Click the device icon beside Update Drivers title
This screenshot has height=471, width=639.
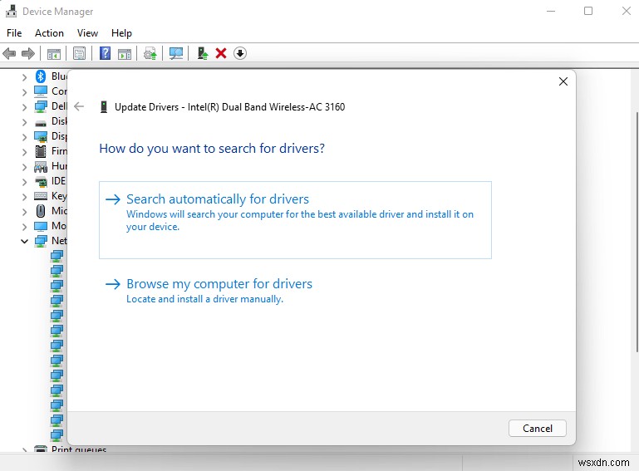pyautogui.click(x=104, y=107)
